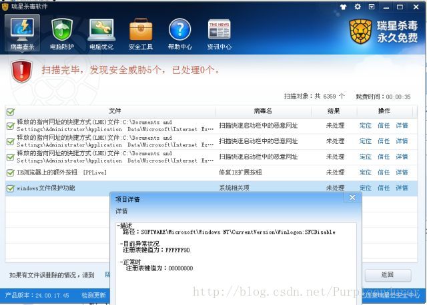
Task: Click 定位 for the third LNK threat row
Action: [366, 156]
